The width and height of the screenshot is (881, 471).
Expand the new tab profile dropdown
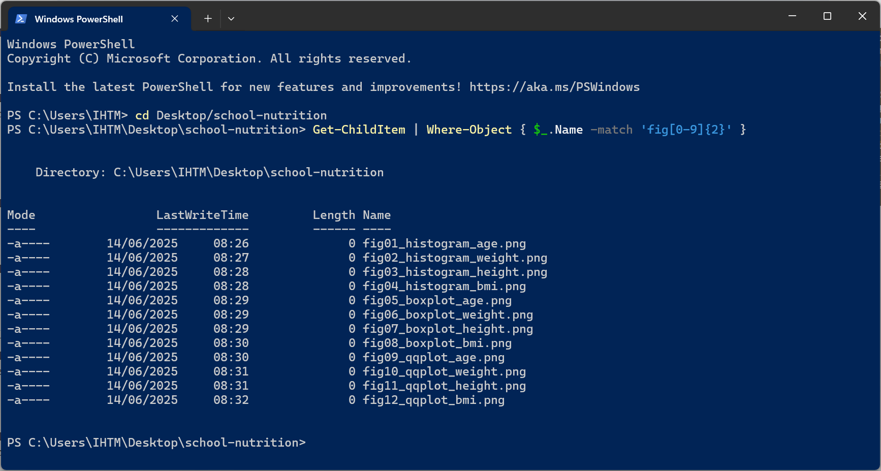coord(231,19)
